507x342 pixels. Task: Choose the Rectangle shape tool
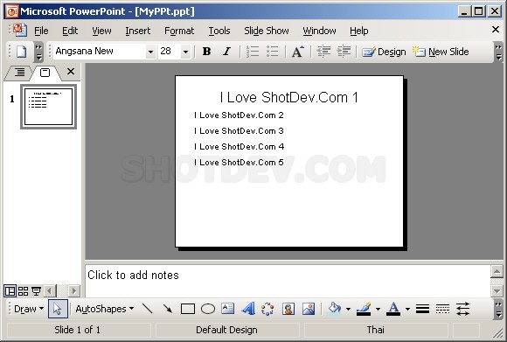tap(188, 309)
